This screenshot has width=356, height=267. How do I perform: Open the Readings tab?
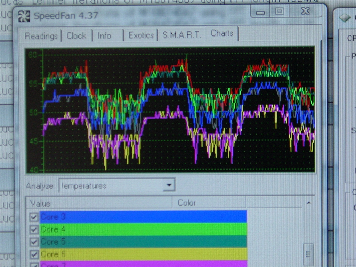41,36
